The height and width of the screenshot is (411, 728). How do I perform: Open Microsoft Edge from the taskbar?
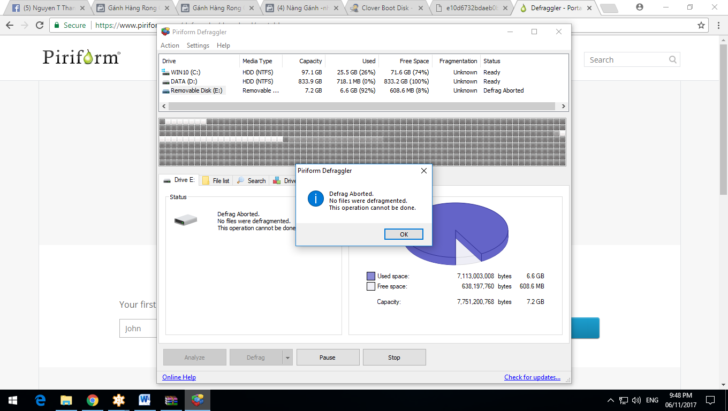40,400
